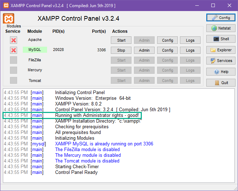Image resolution: width=238 pixels, height=191 pixels.
Task: Click log line 'All prerequisites found'
Action: click(x=78, y=133)
